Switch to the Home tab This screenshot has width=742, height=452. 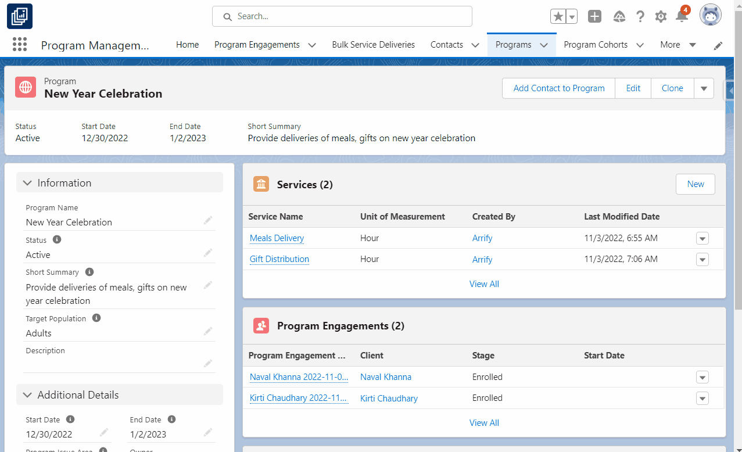point(187,44)
